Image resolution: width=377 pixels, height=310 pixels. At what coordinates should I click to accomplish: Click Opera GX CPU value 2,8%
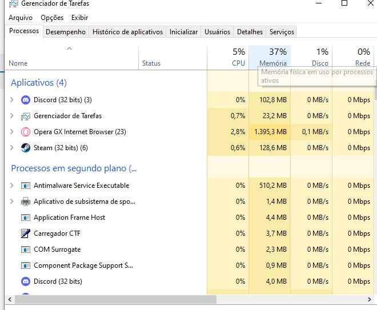(x=238, y=132)
